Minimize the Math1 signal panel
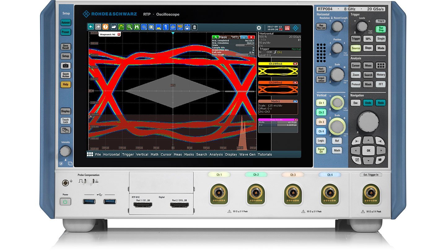 click(295, 101)
